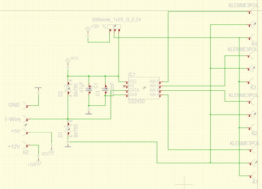Select the VCC supply symbol wired to +5V
The width and height of the screenshot is (262, 189).
[52, 152]
